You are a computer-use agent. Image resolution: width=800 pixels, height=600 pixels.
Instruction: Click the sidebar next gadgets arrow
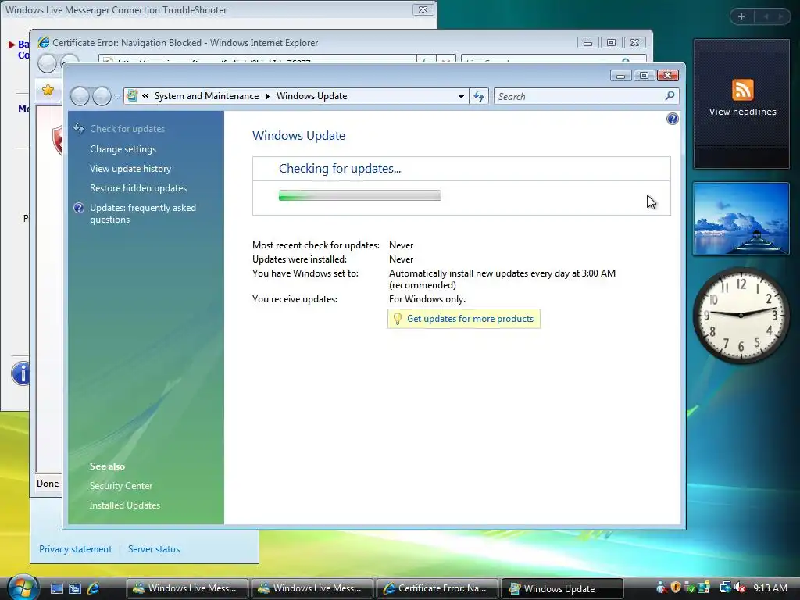[x=780, y=16]
